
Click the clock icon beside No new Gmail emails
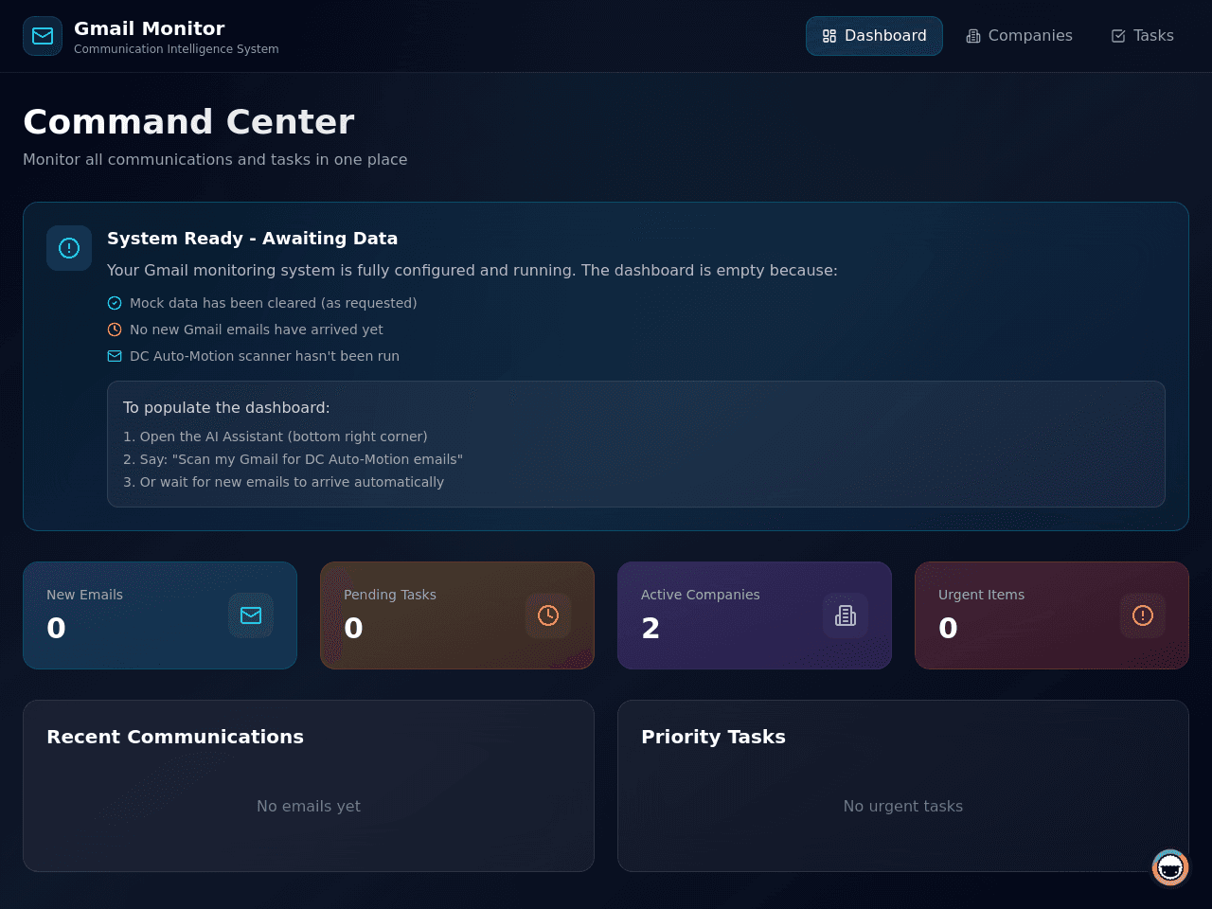(x=115, y=330)
